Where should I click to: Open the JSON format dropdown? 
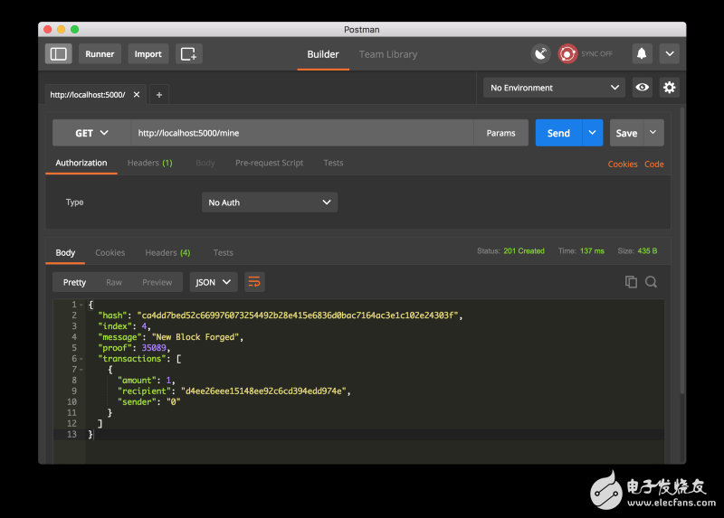(214, 282)
